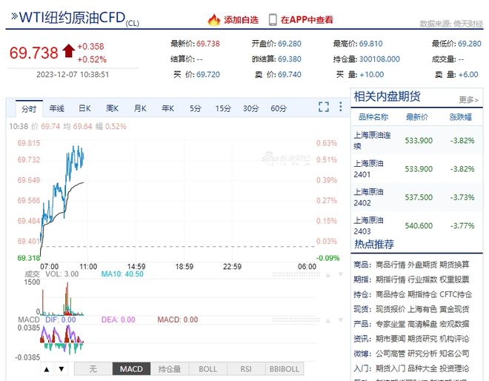Open the 机构评论 link
The width and height of the screenshot is (489, 381).
(454, 339)
